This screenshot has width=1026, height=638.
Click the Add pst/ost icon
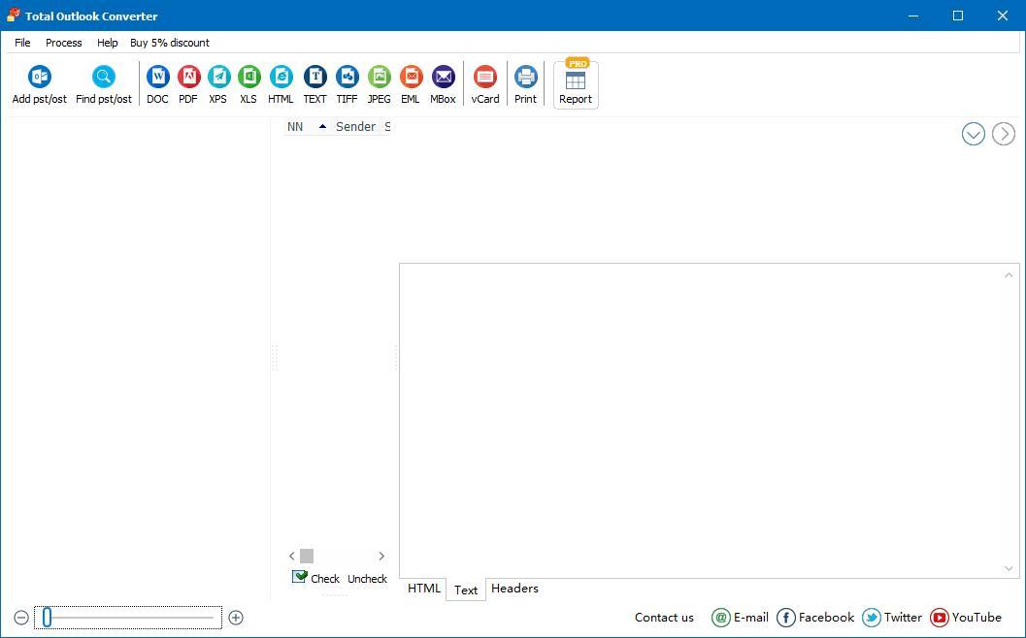(39, 78)
